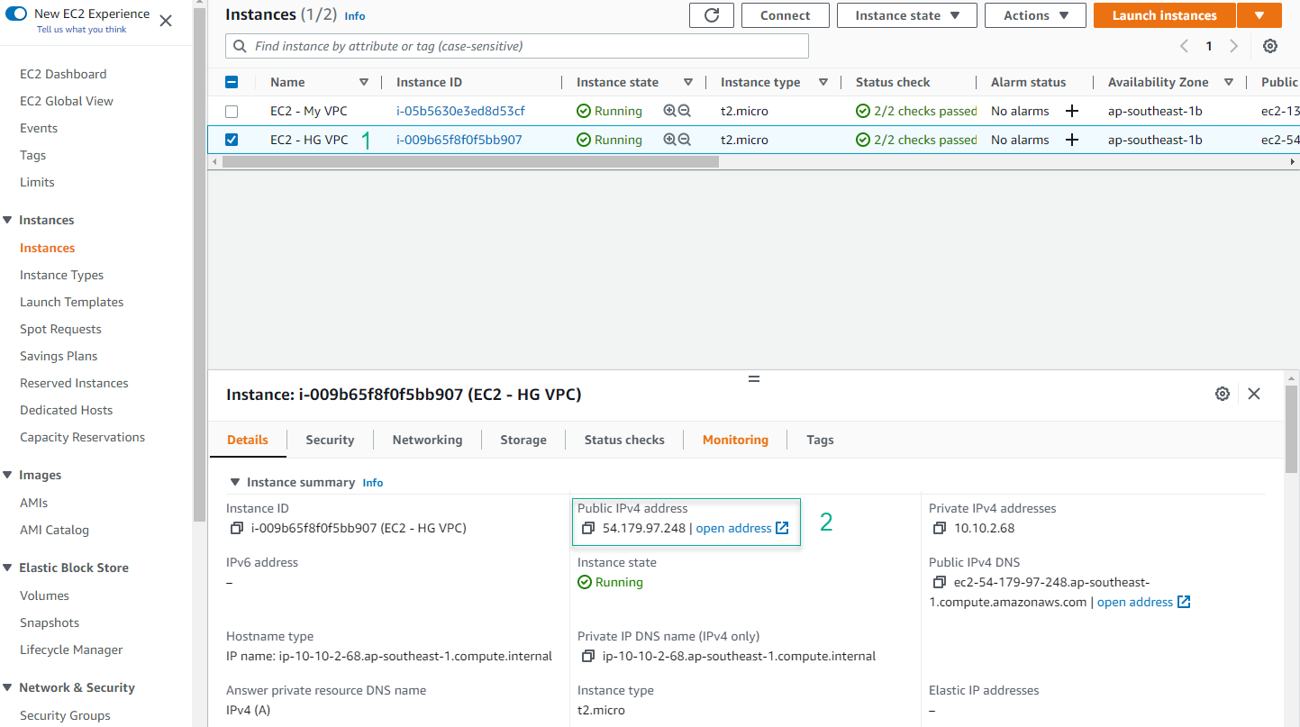
Task: Switch to the Tags tab
Action: coord(820,440)
